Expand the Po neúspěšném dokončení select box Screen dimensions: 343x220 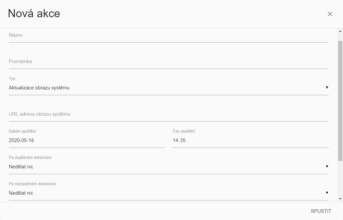[x=162, y=193]
